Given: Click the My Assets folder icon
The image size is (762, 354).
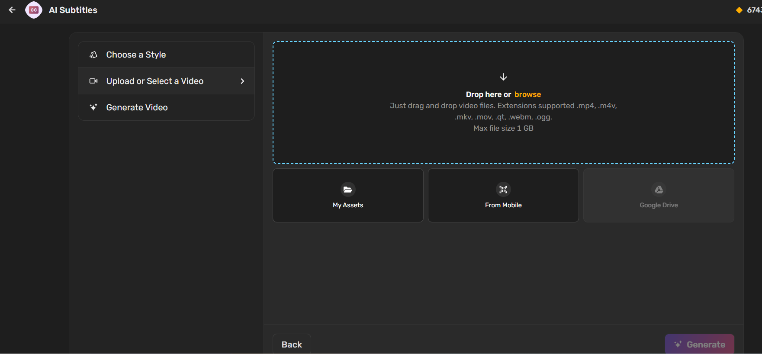Looking at the screenshot, I should [x=348, y=190].
